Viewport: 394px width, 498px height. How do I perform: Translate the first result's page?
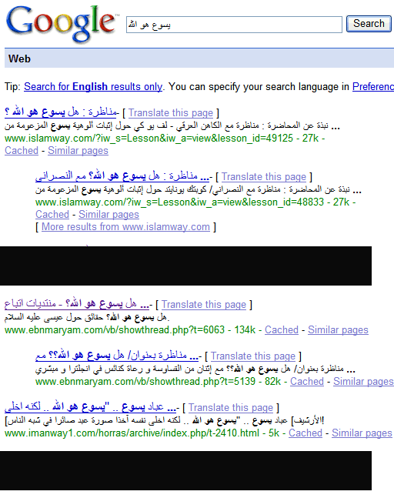[x=171, y=112]
